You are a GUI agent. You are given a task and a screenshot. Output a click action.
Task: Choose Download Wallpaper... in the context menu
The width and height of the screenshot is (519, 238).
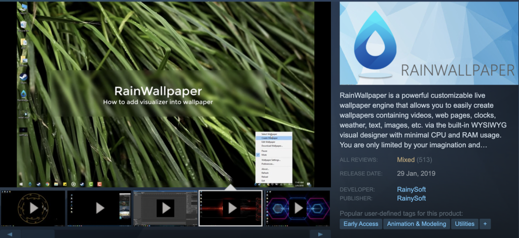[274, 146]
